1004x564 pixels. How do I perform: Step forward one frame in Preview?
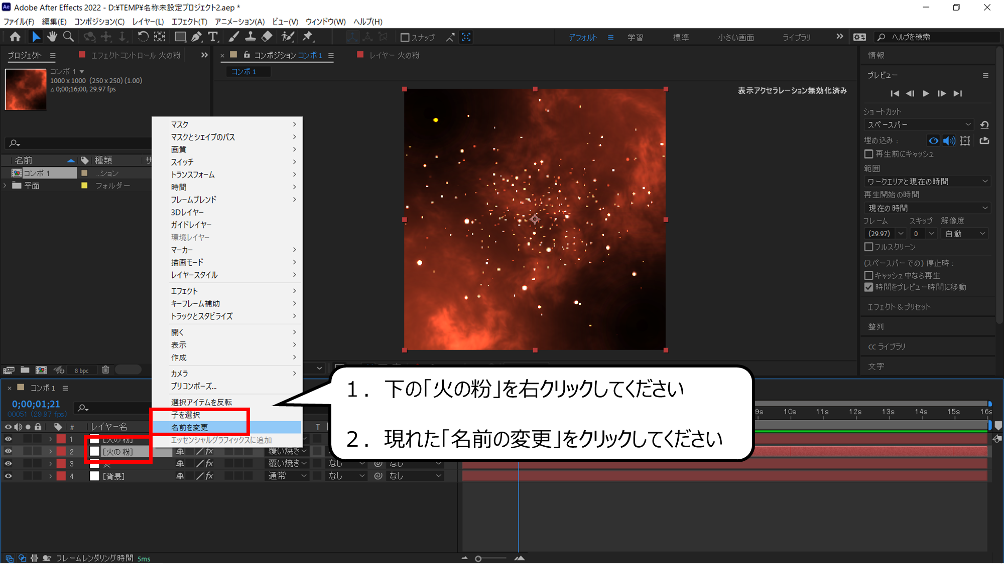click(x=942, y=93)
